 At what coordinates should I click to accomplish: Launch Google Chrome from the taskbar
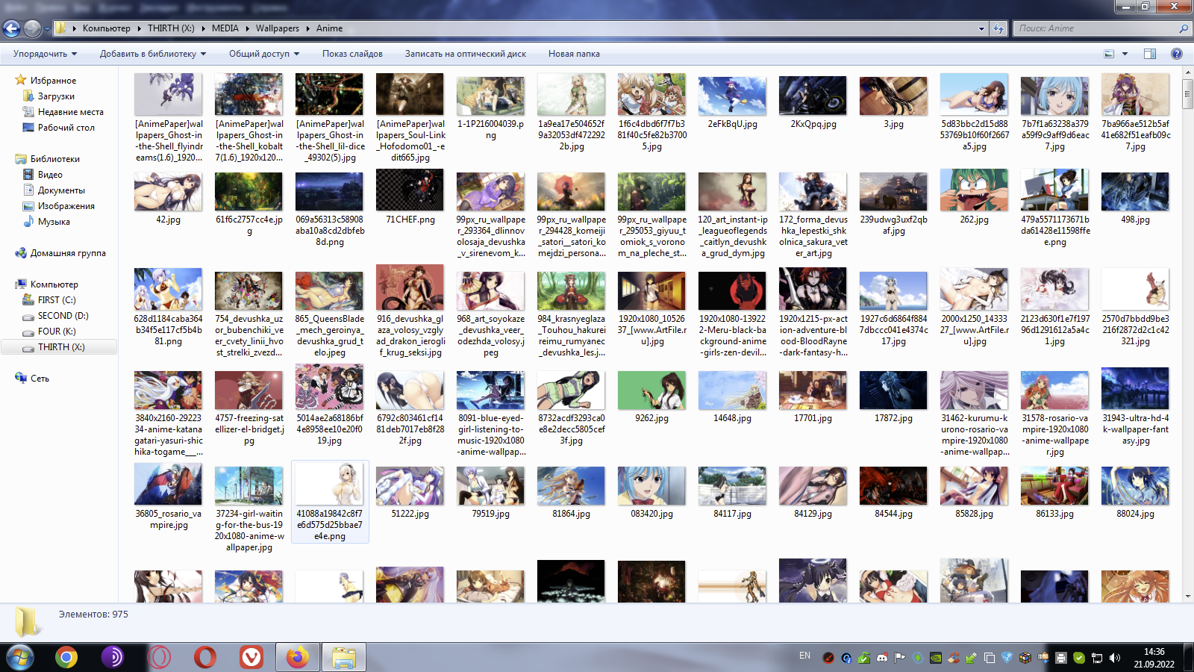click(x=66, y=657)
